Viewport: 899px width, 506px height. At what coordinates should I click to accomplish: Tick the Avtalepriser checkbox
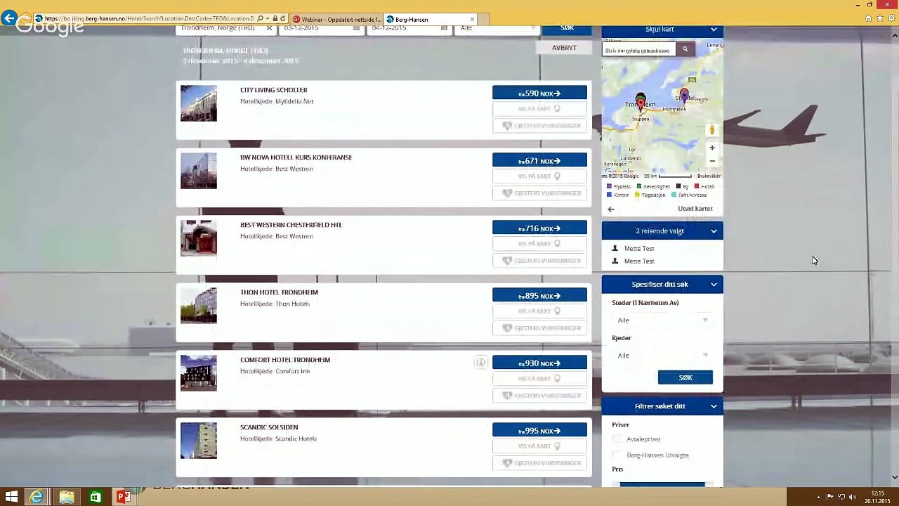[617, 439]
